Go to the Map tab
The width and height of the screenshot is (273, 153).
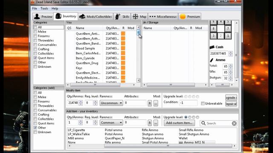139,17
